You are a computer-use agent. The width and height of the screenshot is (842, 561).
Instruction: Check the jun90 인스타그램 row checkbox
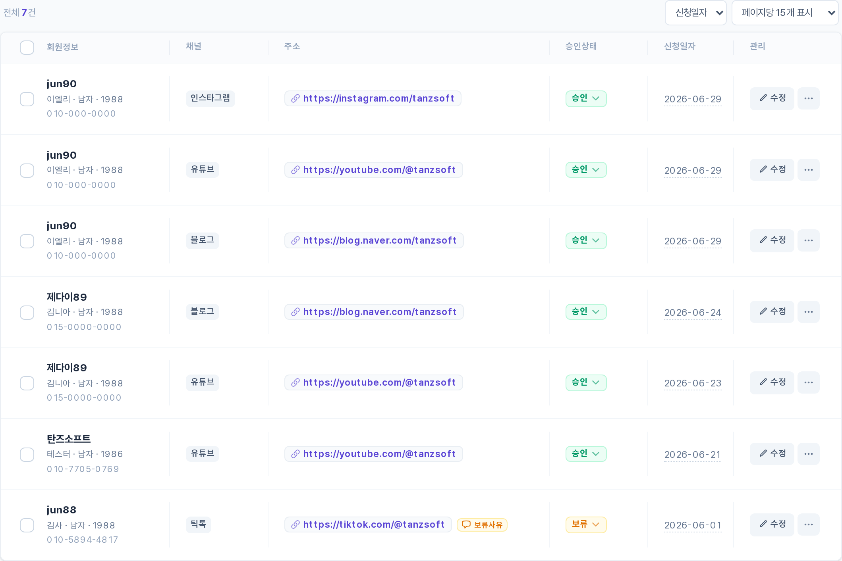click(x=27, y=99)
